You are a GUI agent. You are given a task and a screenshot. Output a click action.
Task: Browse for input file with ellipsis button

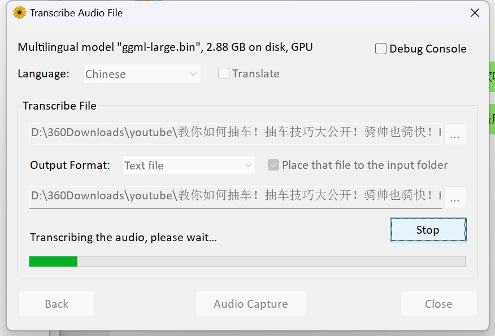click(x=455, y=134)
